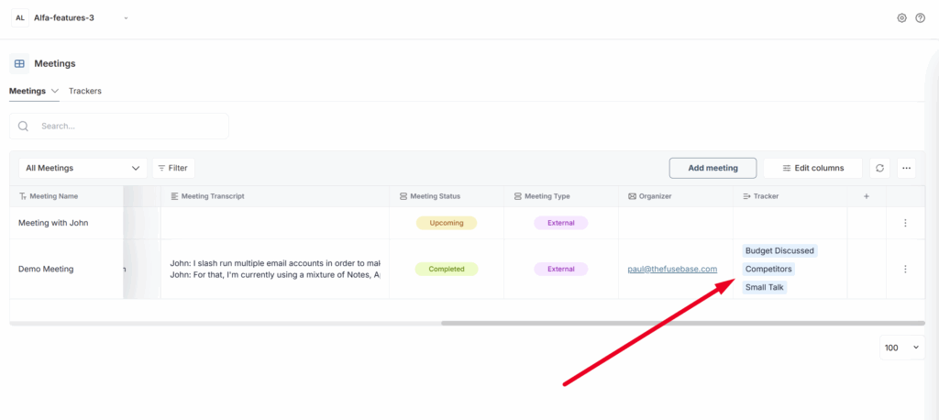Click the horizontal table scrollbar
Viewport: 939px width, 420px height.
pos(682,323)
